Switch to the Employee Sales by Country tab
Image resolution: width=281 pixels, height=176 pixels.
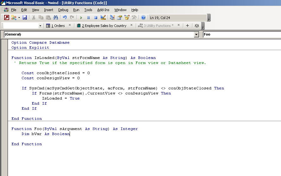pos(104,26)
